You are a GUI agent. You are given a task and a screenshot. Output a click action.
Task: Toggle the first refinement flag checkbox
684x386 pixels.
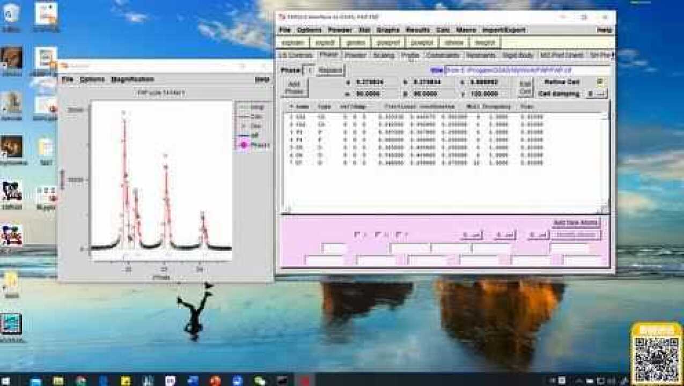[x=357, y=235]
